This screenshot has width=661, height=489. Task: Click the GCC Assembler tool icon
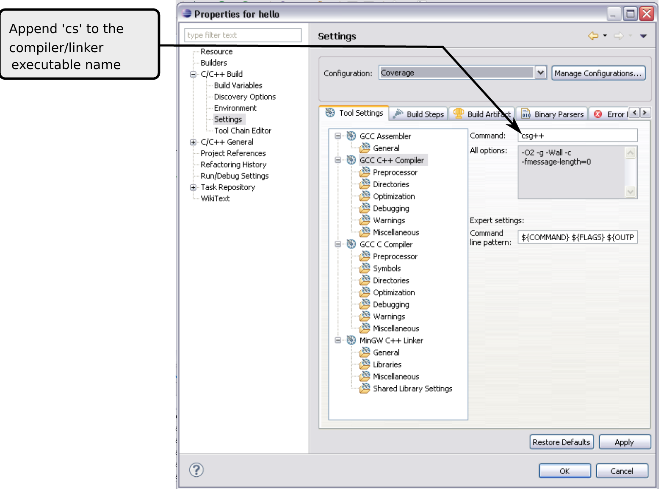tap(351, 136)
